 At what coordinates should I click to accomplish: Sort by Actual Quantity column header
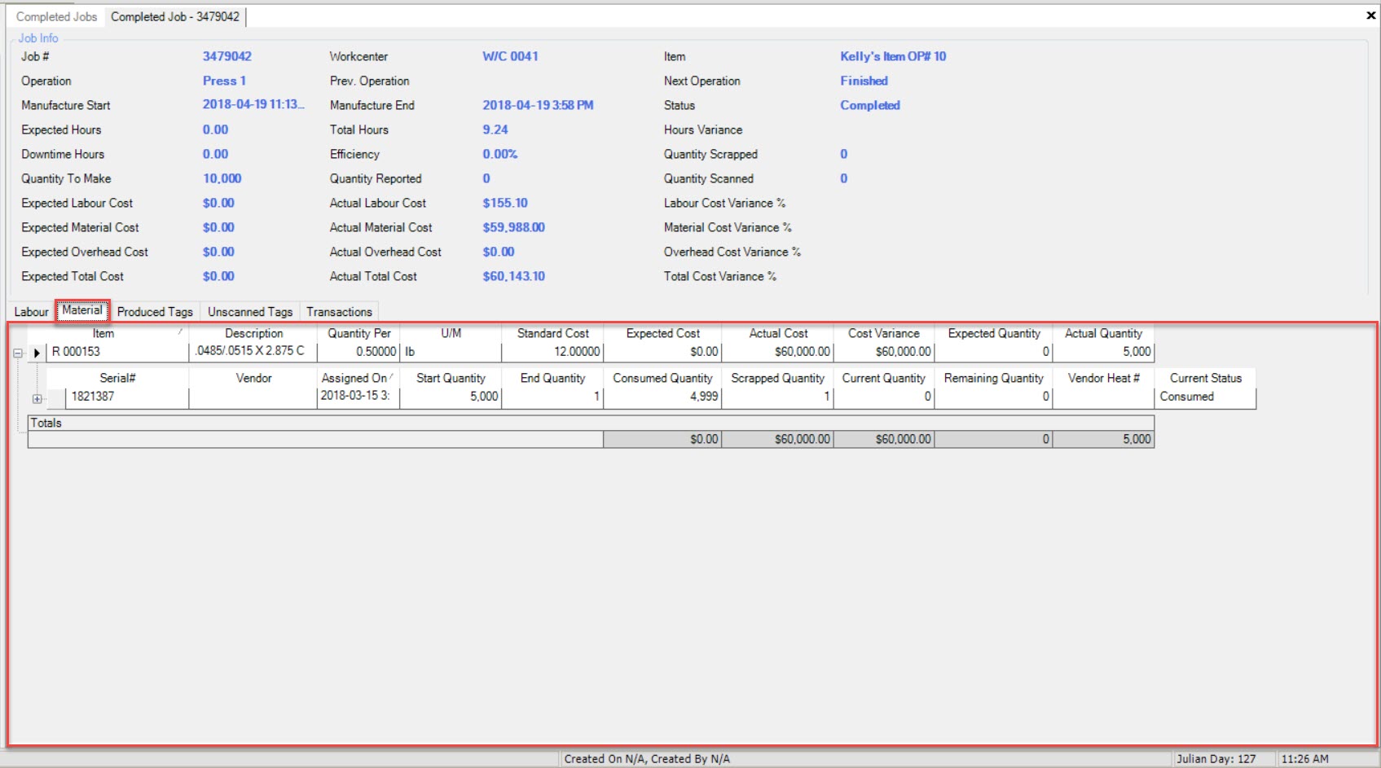tap(1103, 334)
